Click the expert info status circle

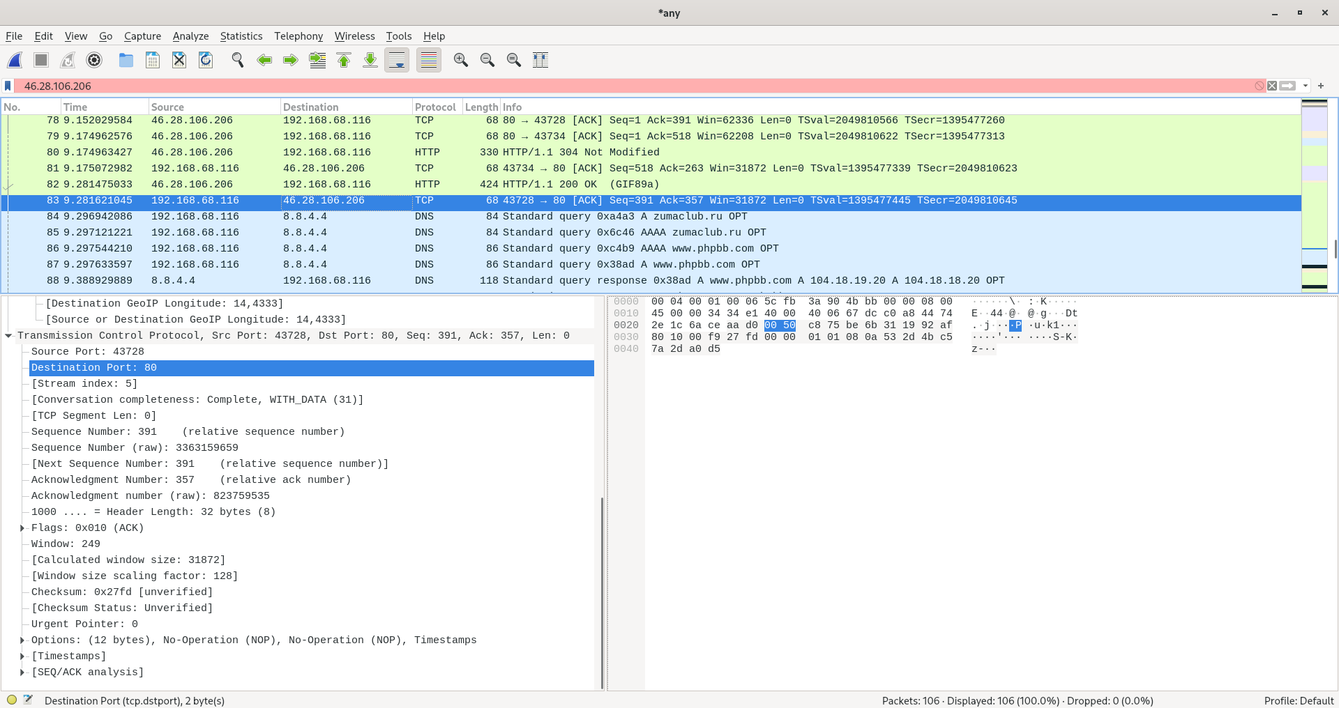[12, 700]
